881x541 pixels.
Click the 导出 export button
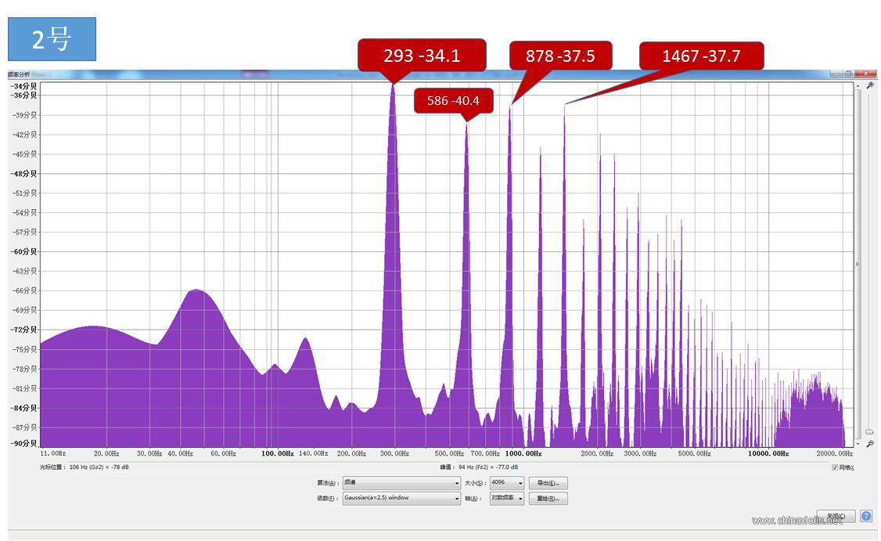coord(548,483)
